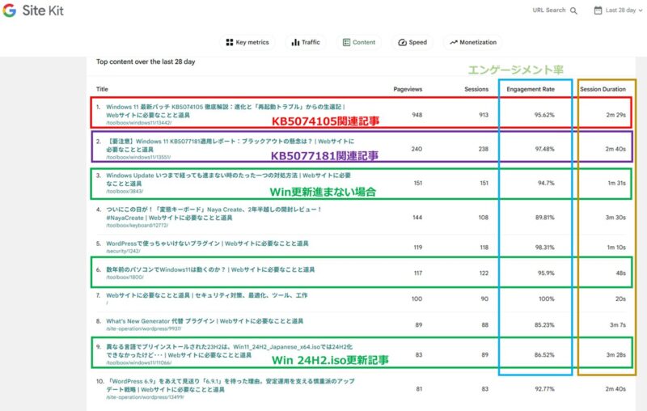Click engagement rate 89.81%

click(x=544, y=217)
